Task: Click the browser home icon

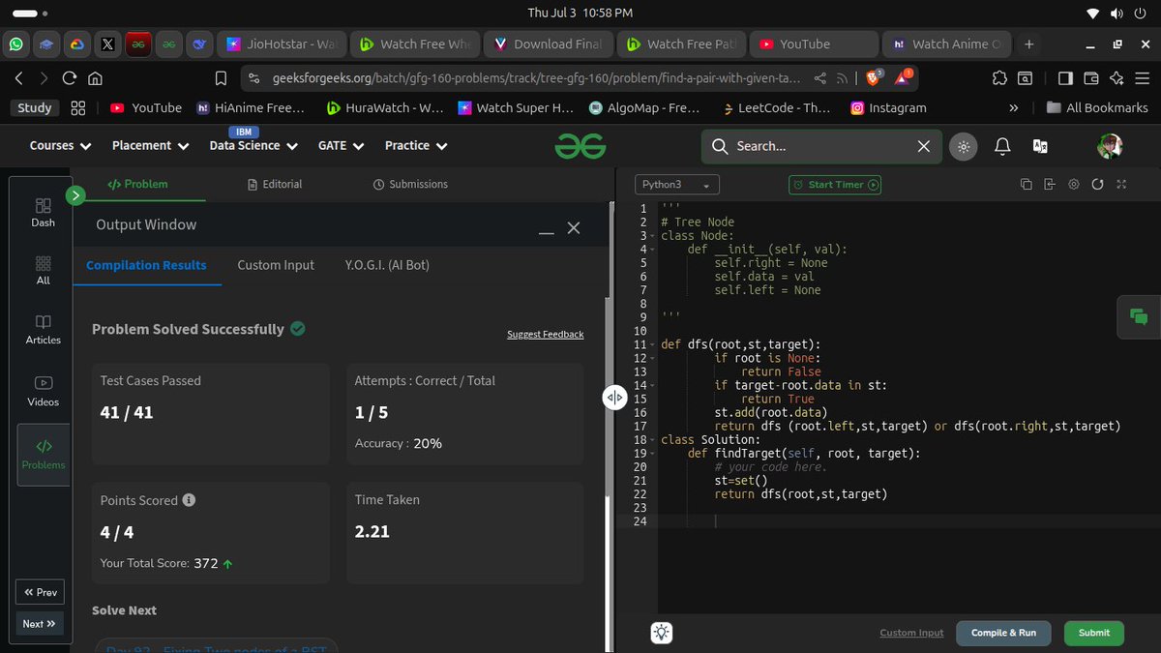Action: click(95, 78)
